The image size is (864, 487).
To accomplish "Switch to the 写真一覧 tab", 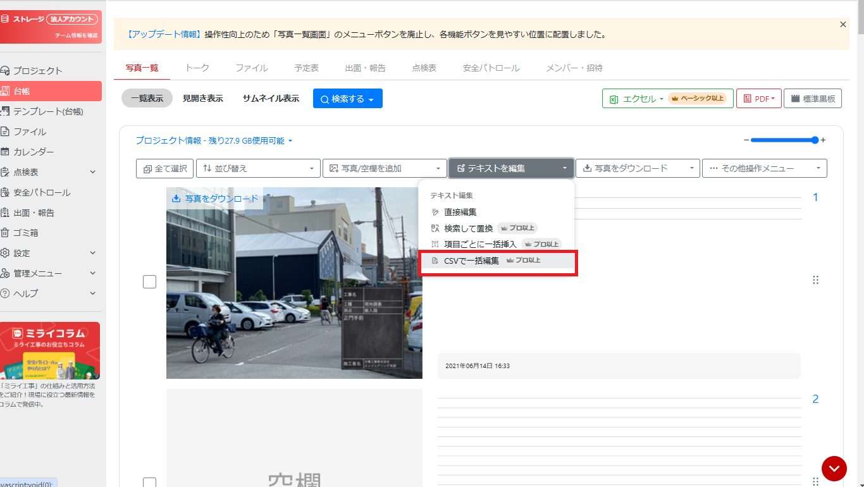I will pyautogui.click(x=142, y=68).
